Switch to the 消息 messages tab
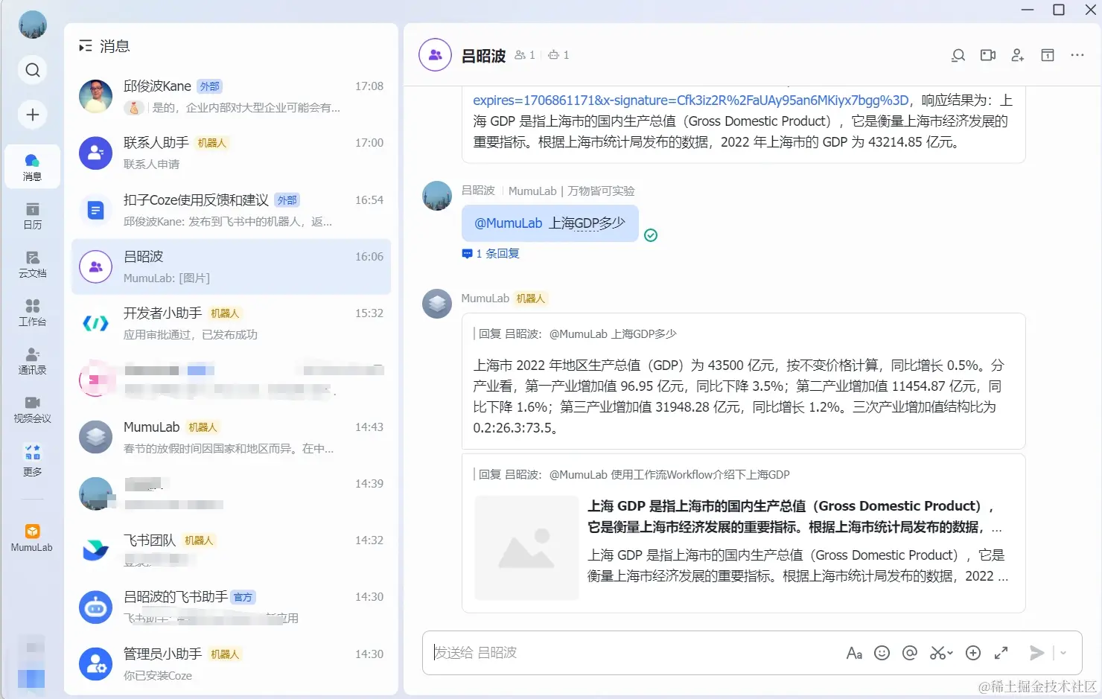1102x699 pixels. click(x=32, y=166)
